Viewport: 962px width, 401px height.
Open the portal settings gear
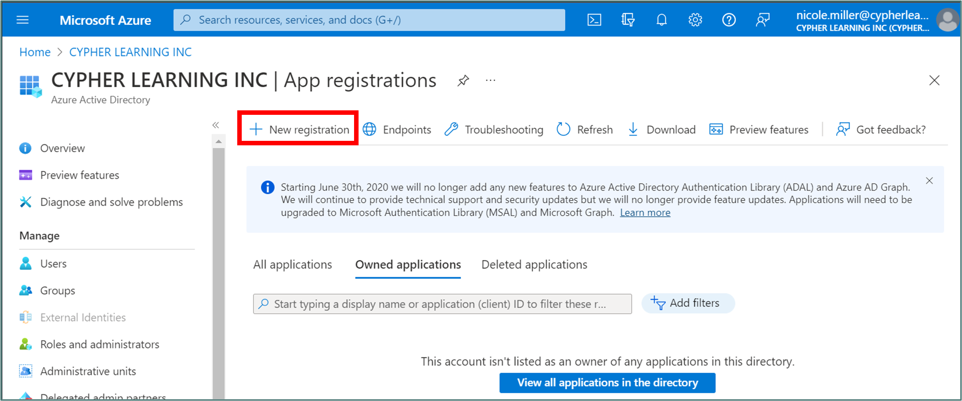[x=695, y=20]
